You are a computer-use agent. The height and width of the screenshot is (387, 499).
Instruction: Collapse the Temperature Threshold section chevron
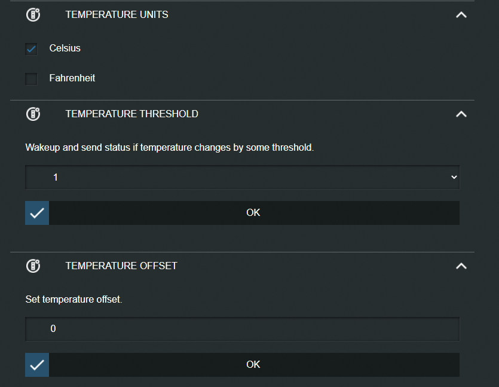(461, 114)
